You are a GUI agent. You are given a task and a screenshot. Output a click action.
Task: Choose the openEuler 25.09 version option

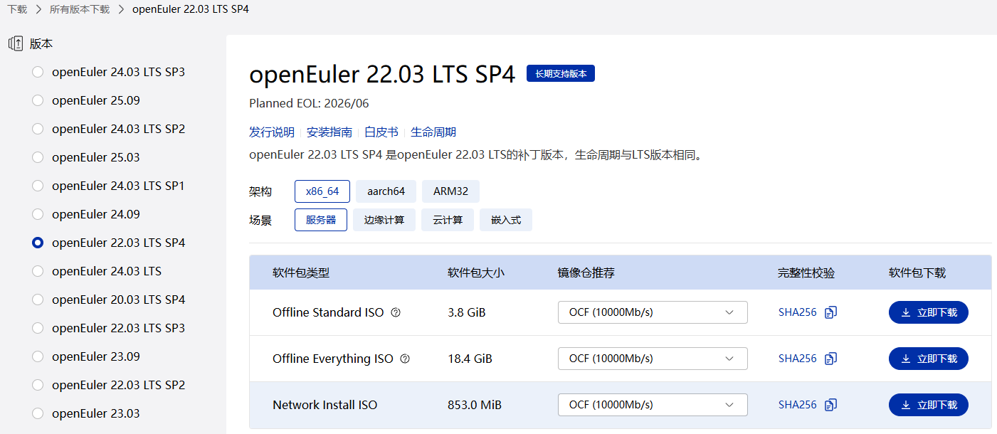38,100
